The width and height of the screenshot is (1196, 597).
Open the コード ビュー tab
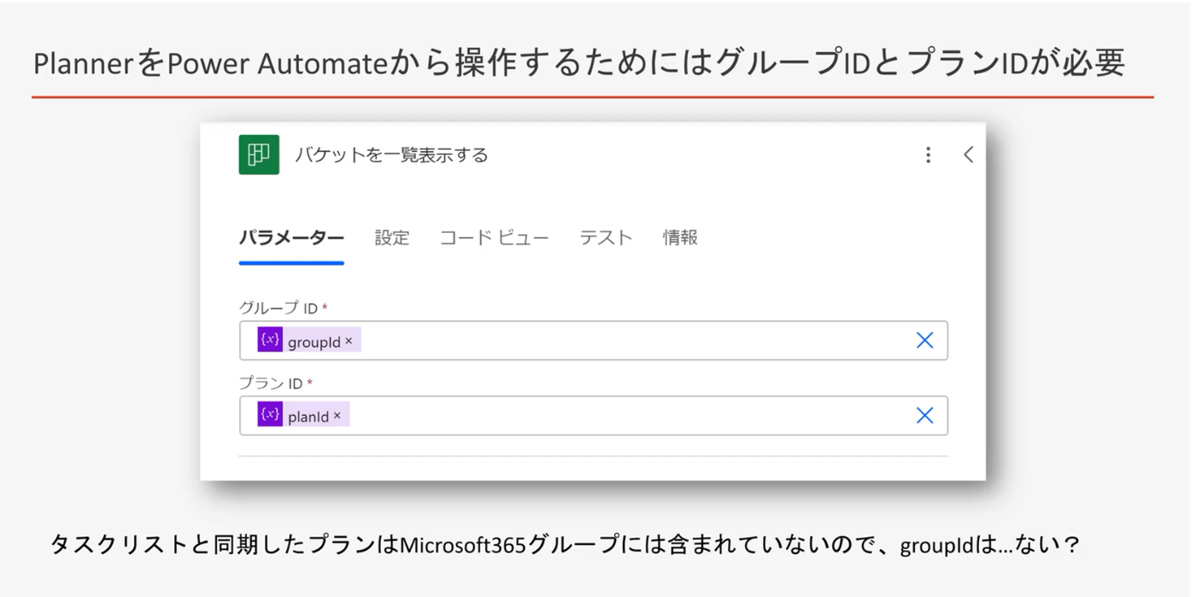pos(494,237)
